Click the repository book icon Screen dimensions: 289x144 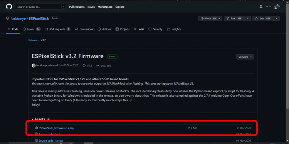(x=8, y=18)
